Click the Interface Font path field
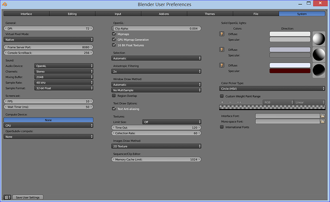 tap(288, 116)
